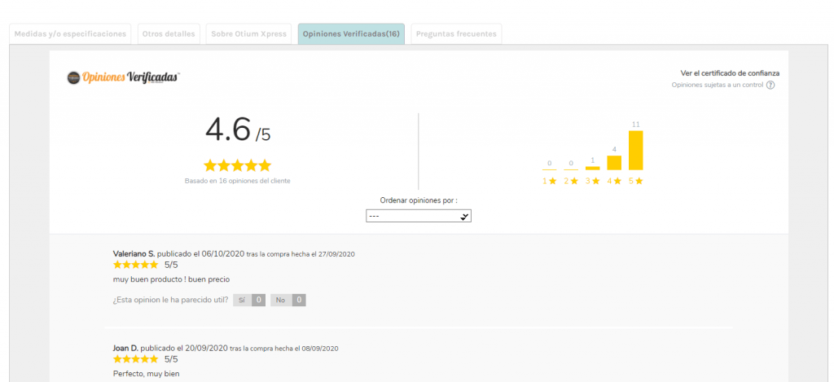The width and height of the screenshot is (834, 382).
Task: Click the 4 star rating bar
Action: coord(614,163)
